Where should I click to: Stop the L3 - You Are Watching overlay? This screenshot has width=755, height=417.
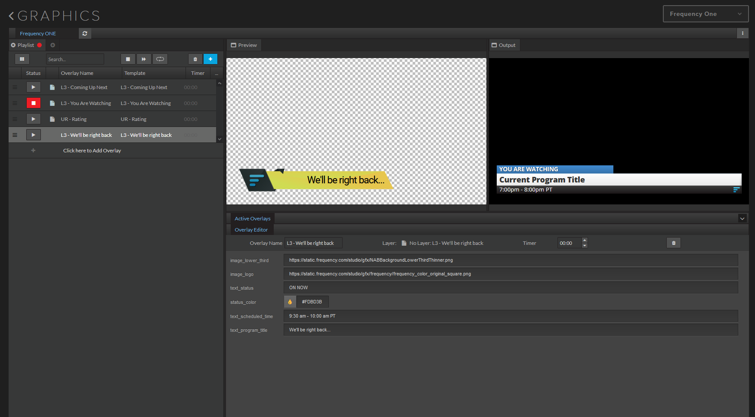[33, 103]
